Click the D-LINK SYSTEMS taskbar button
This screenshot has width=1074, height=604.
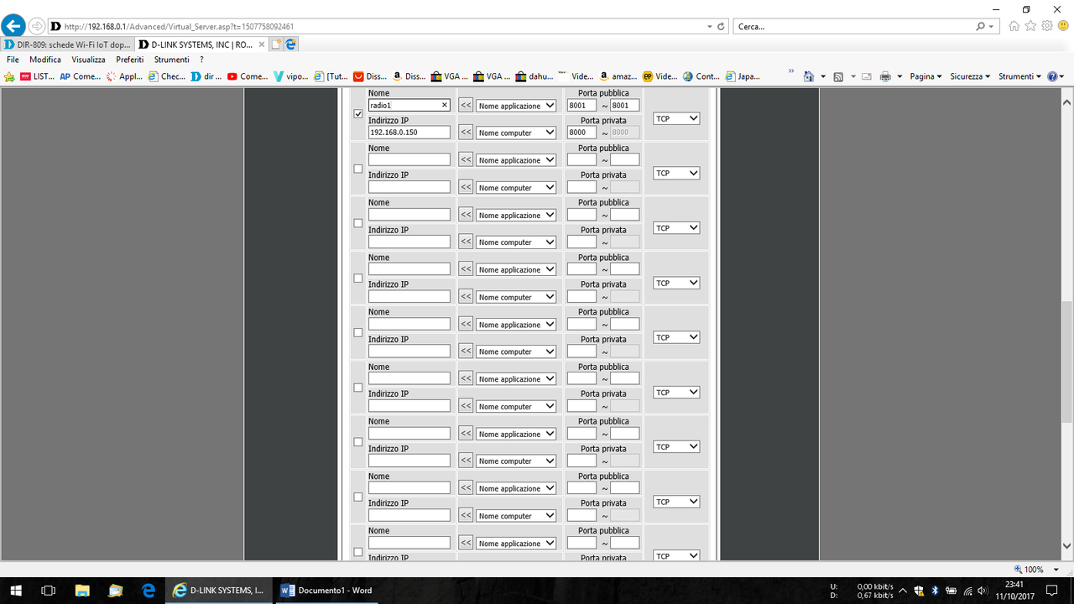218,591
